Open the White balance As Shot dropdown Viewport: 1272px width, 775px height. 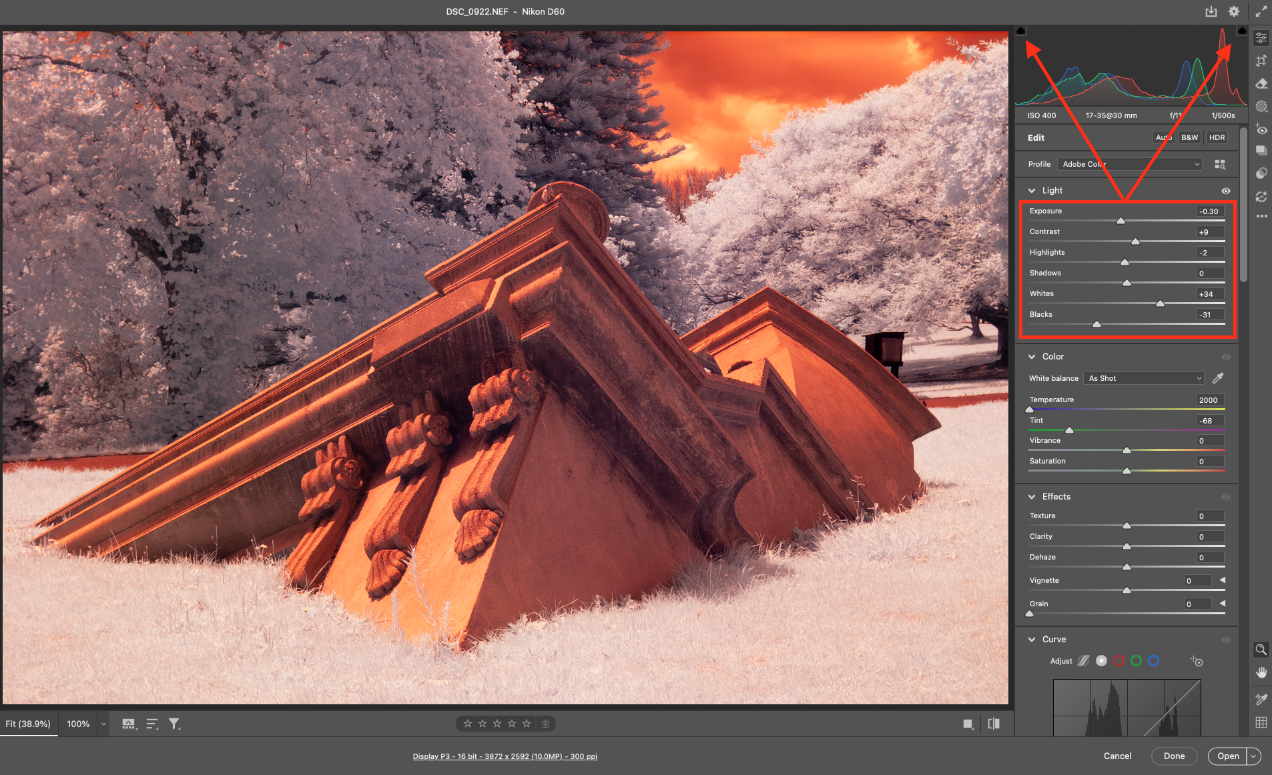(x=1144, y=378)
